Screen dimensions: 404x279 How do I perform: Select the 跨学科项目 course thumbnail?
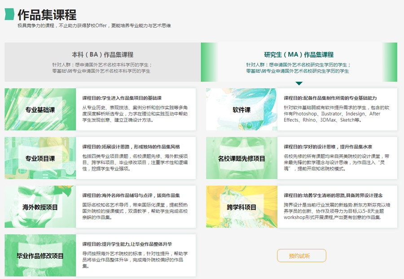[242, 207]
